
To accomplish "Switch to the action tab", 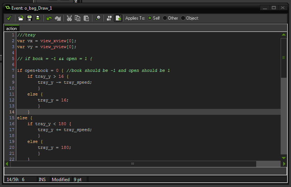I will pos(11,29).
